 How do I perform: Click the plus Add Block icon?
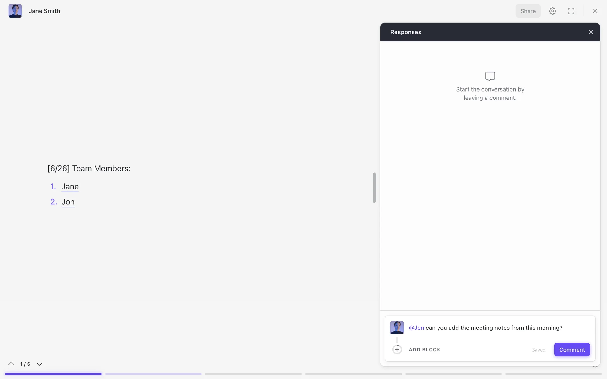coord(397,350)
